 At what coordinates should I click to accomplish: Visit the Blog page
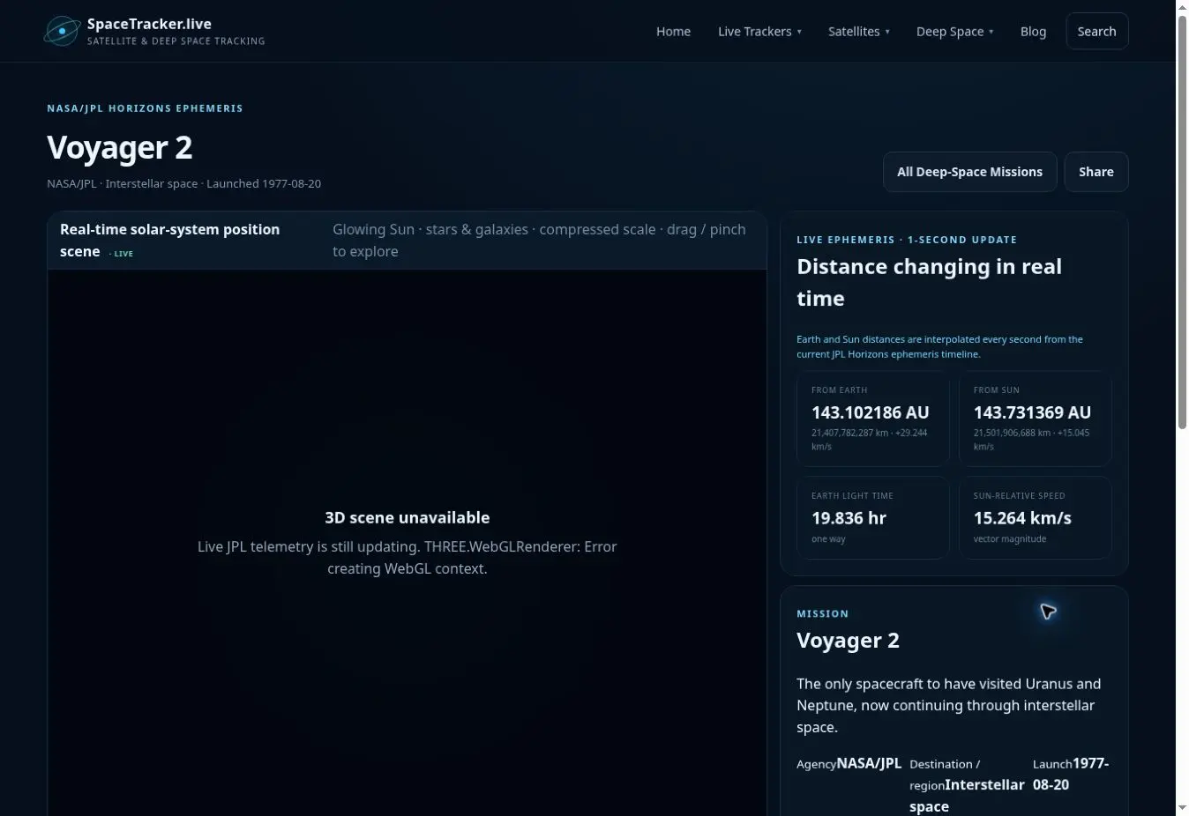[x=1033, y=31]
